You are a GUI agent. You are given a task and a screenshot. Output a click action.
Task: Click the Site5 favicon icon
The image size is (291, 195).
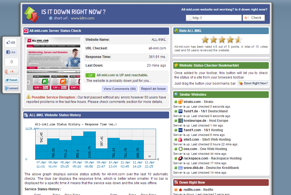tap(180, 140)
